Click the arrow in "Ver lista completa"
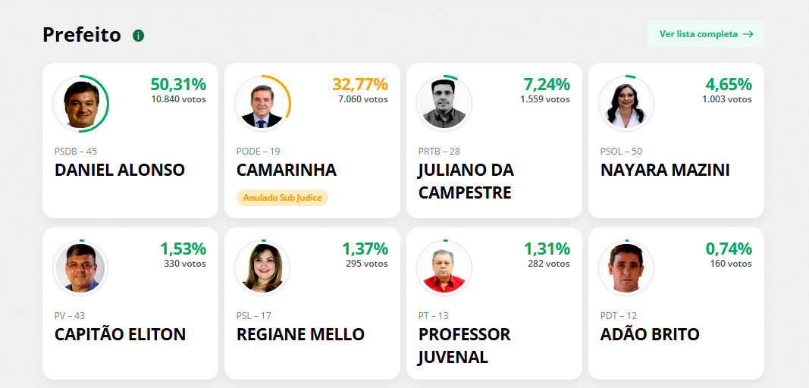This screenshot has height=388, width=809. click(x=748, y=34)
